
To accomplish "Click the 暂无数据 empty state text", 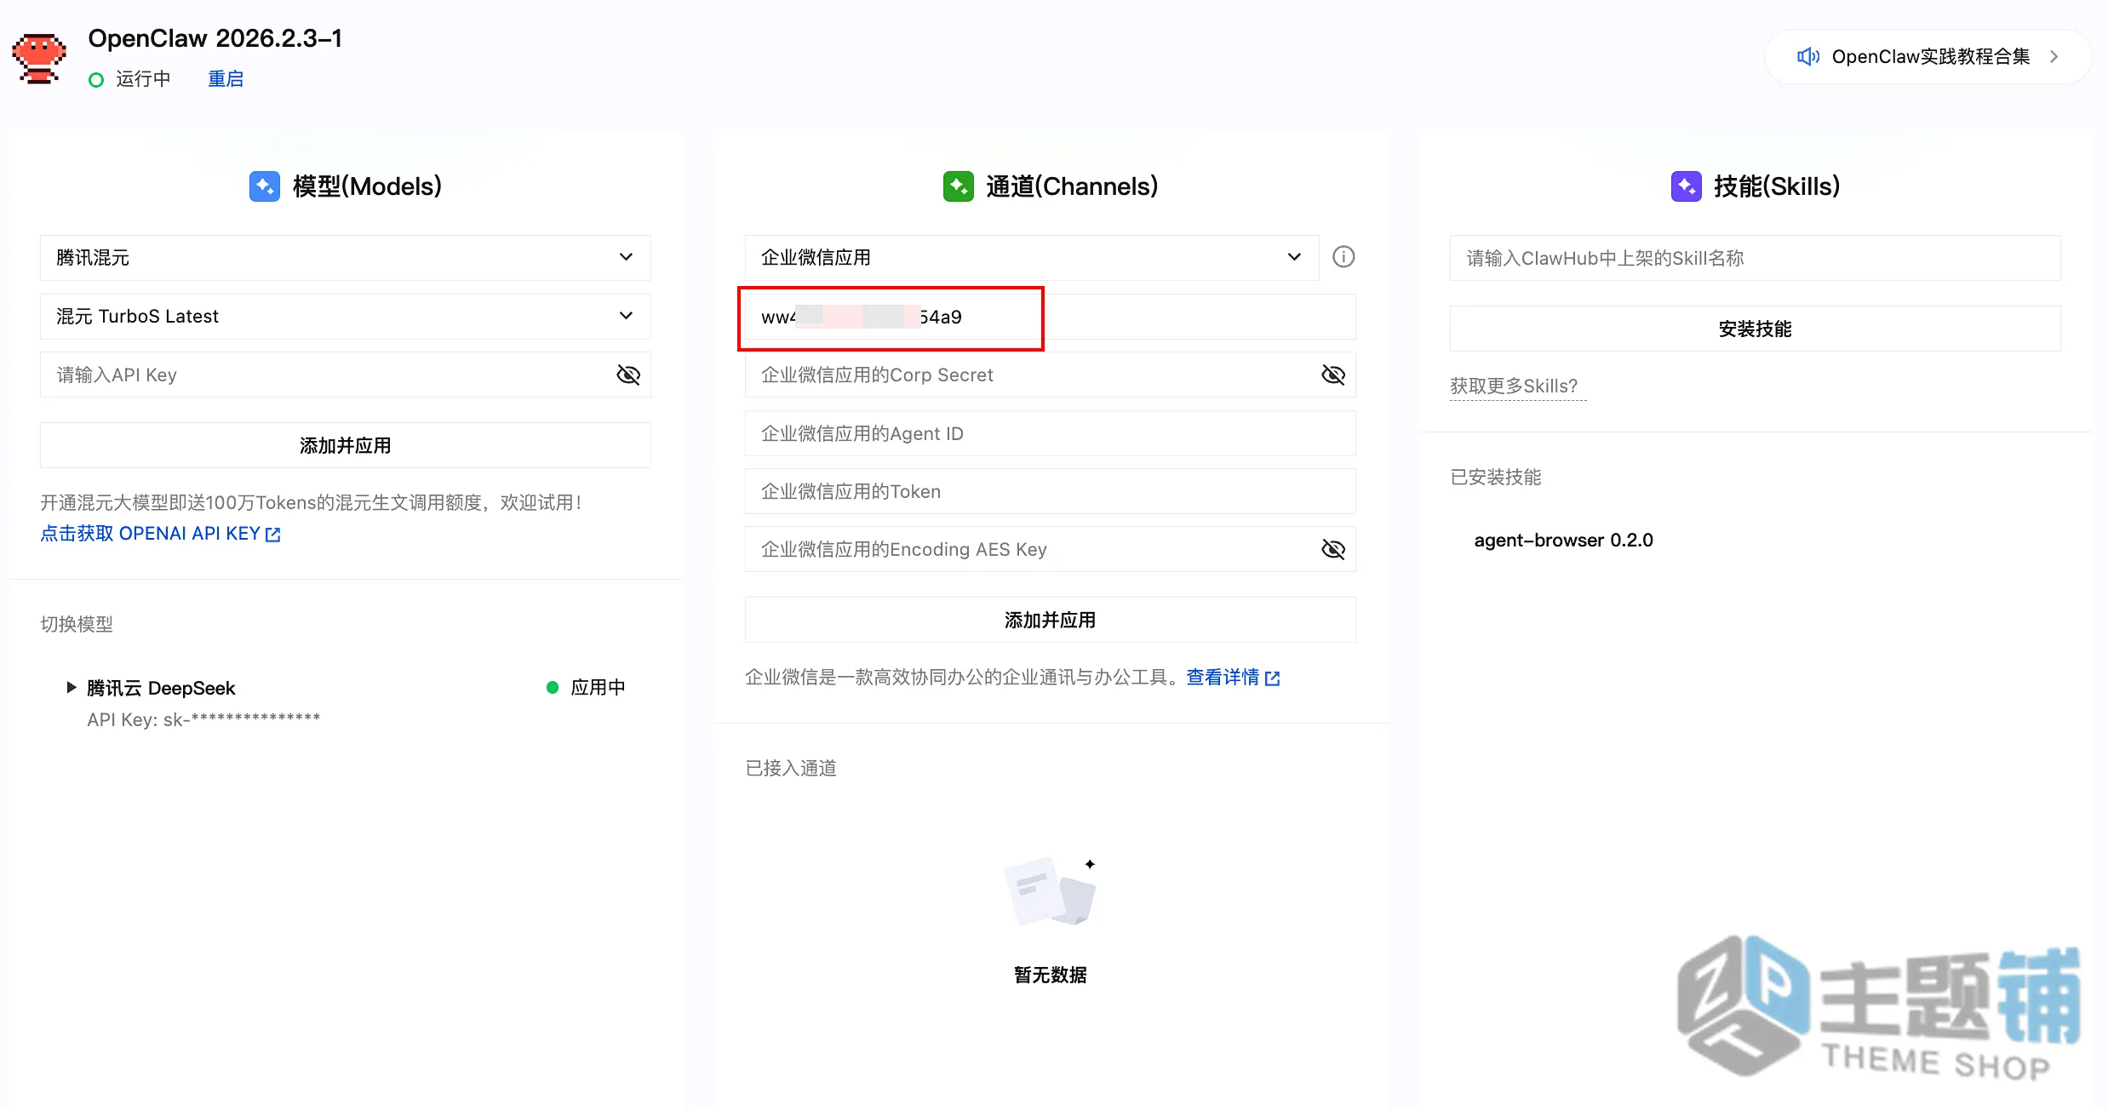I will 1051,975.
